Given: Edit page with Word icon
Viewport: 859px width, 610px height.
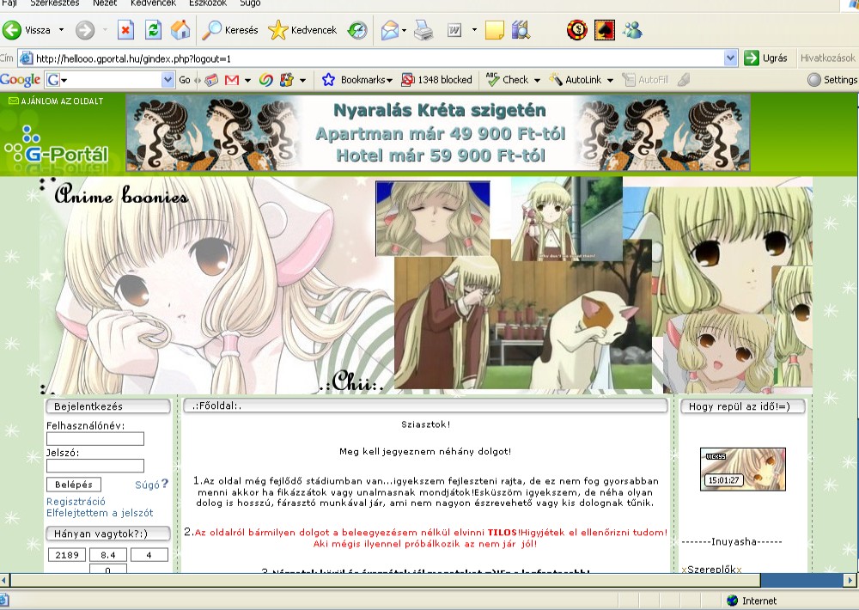Looking at the screenshot, I should pyautogui.click(x=454, y=30).
